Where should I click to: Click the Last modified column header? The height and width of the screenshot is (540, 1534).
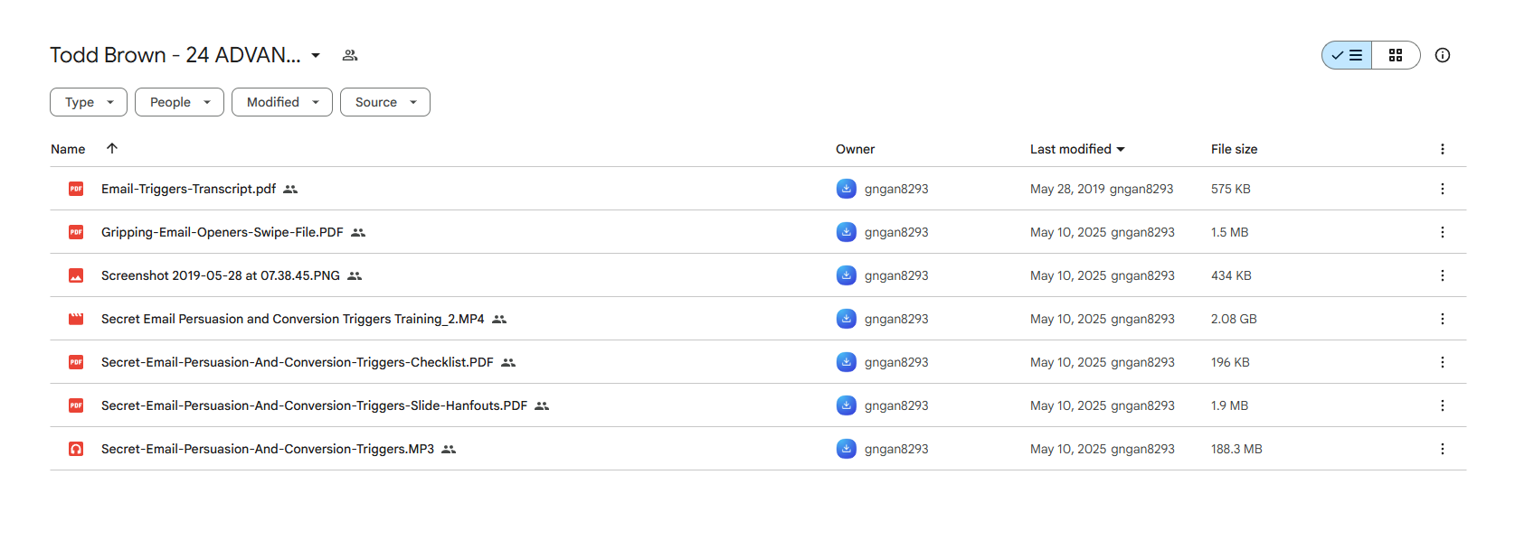1077,149
